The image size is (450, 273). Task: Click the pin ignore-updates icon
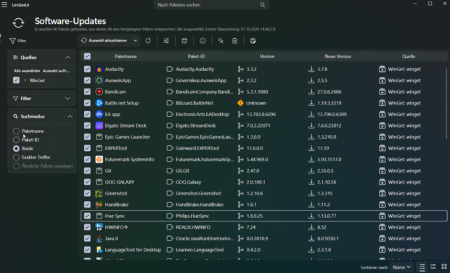221,41
